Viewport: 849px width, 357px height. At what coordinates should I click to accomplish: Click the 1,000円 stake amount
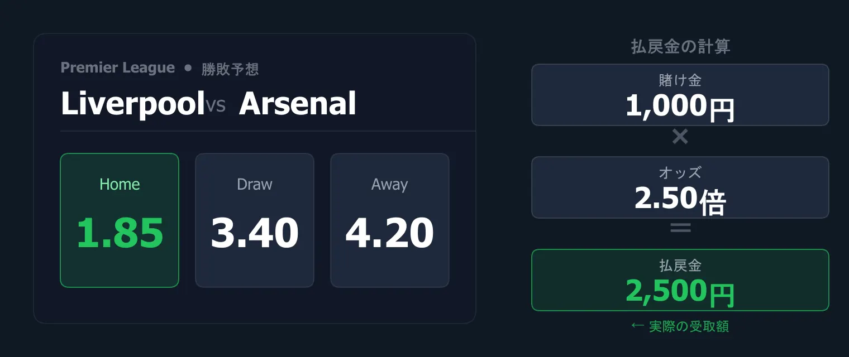(x=680, y=107)
